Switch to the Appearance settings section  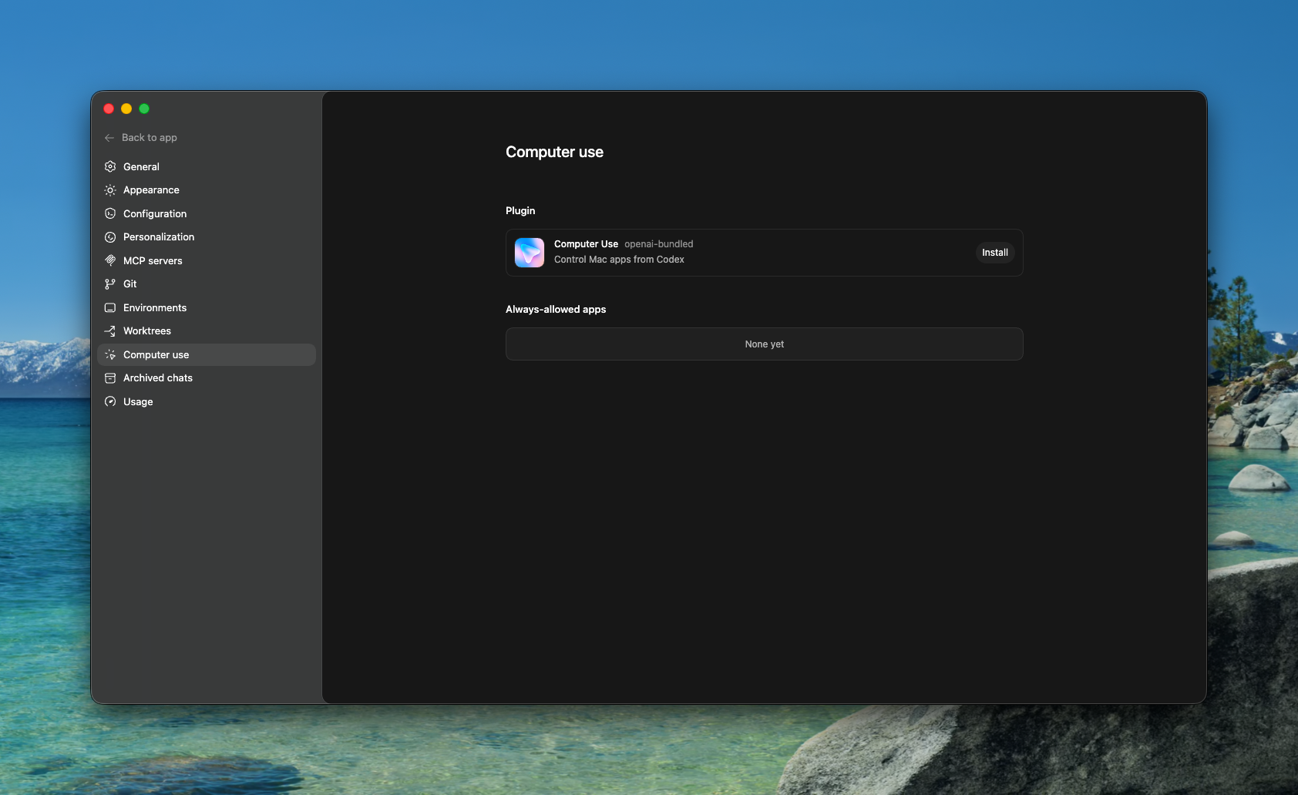(x=151, y=190)
